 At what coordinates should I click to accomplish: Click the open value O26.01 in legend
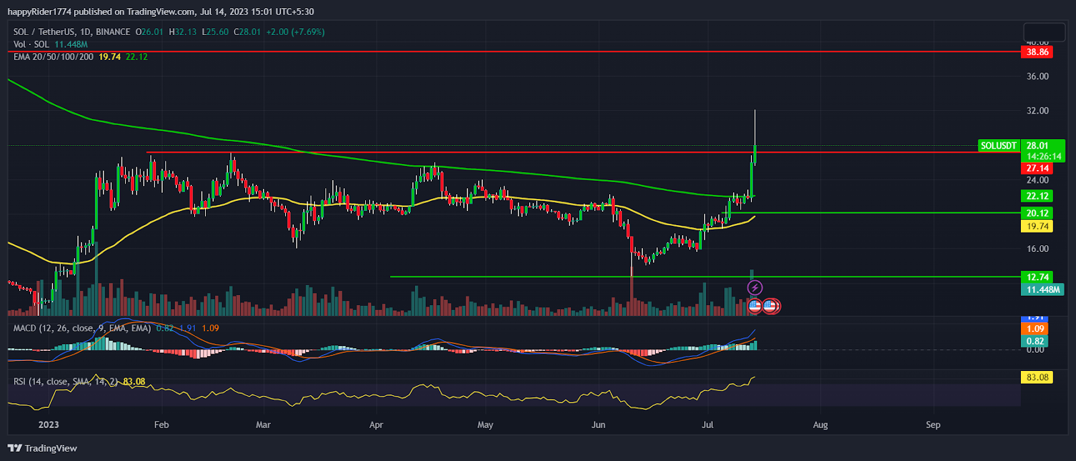point(149,32)
